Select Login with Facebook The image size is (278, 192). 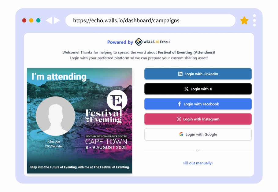198,104
